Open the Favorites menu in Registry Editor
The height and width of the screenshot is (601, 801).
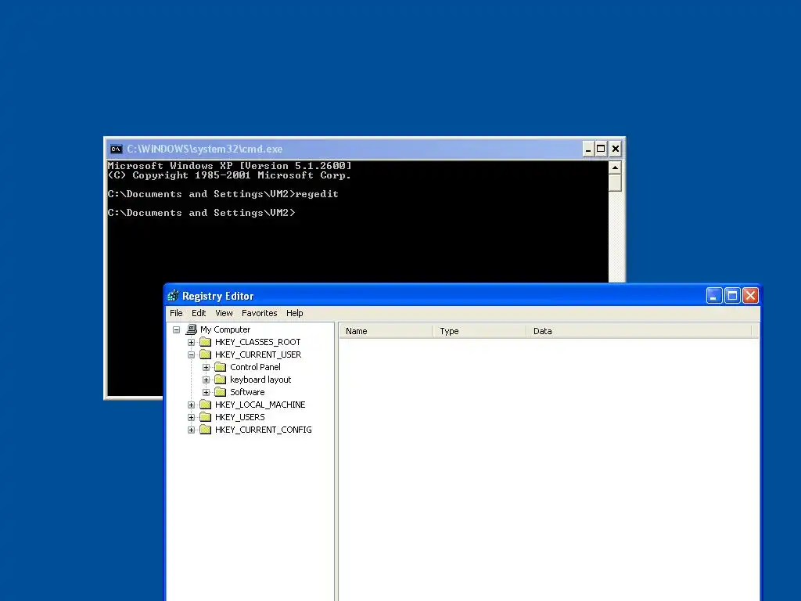(x=260, y=313)
